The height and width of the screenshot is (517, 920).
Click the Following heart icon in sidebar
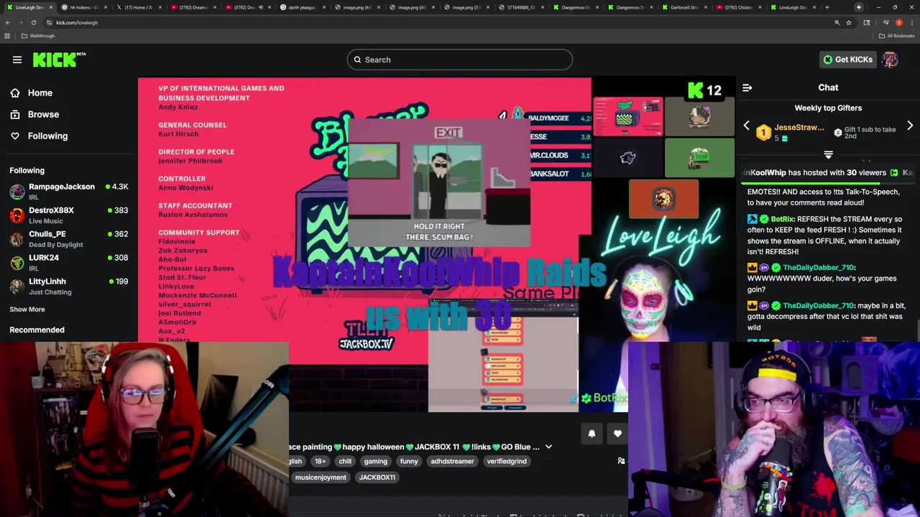click(15, 136)
